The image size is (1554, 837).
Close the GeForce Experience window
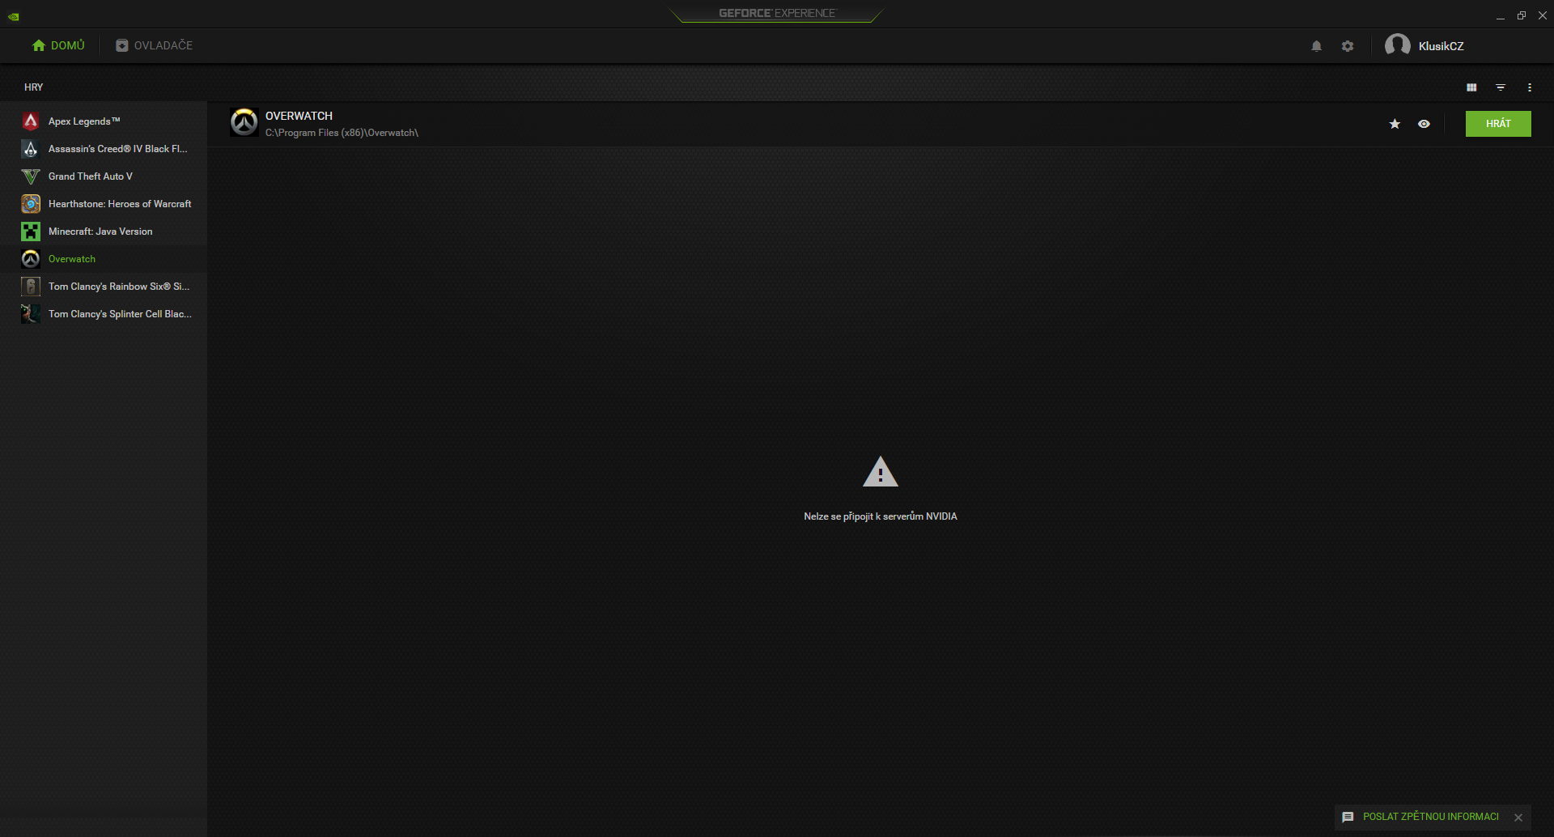[x=1543, y=15]
